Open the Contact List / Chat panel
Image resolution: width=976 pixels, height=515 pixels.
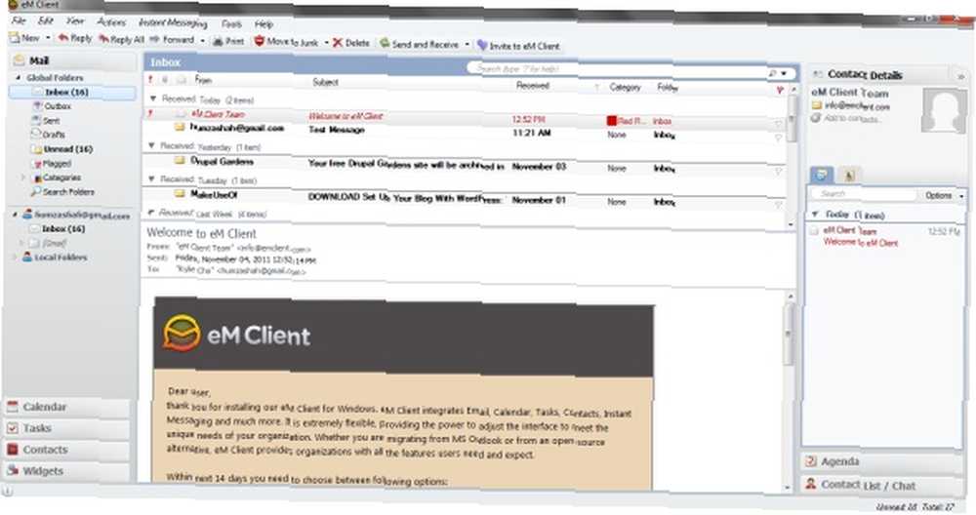[x=882, y=485]
